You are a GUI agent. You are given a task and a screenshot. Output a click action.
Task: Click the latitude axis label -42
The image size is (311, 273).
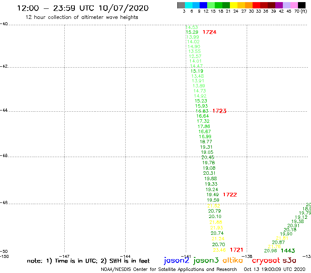tap(4, 66)
